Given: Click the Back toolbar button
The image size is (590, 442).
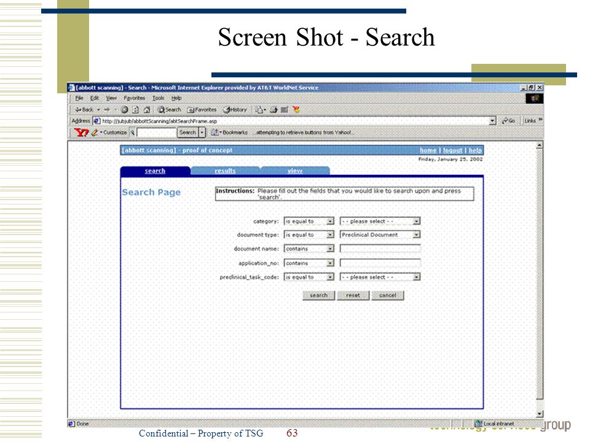Looking at the screenshot, I should pos(84,110).
